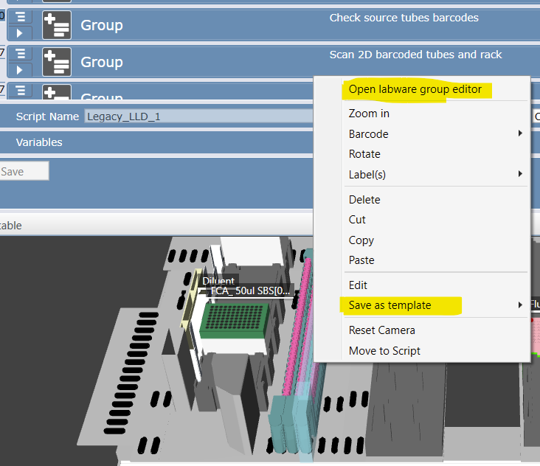Screen dimensions: 540x466
Task: Click the Group icon for Check source tubes barcodes
Action: pyautogui.click(x=57, y=25)
